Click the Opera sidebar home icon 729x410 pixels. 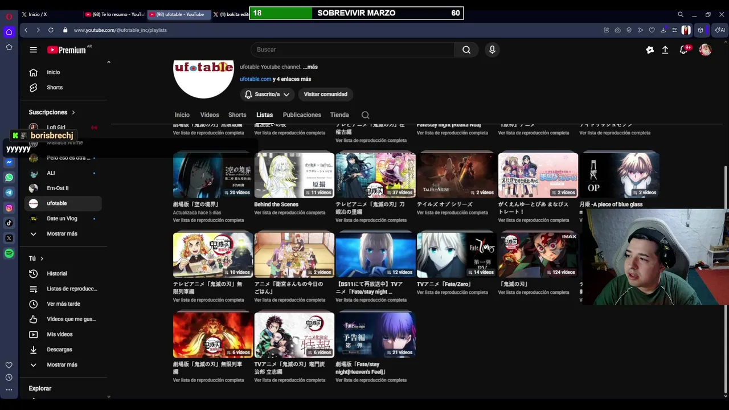pyautogui.click(x=9, y=32)
